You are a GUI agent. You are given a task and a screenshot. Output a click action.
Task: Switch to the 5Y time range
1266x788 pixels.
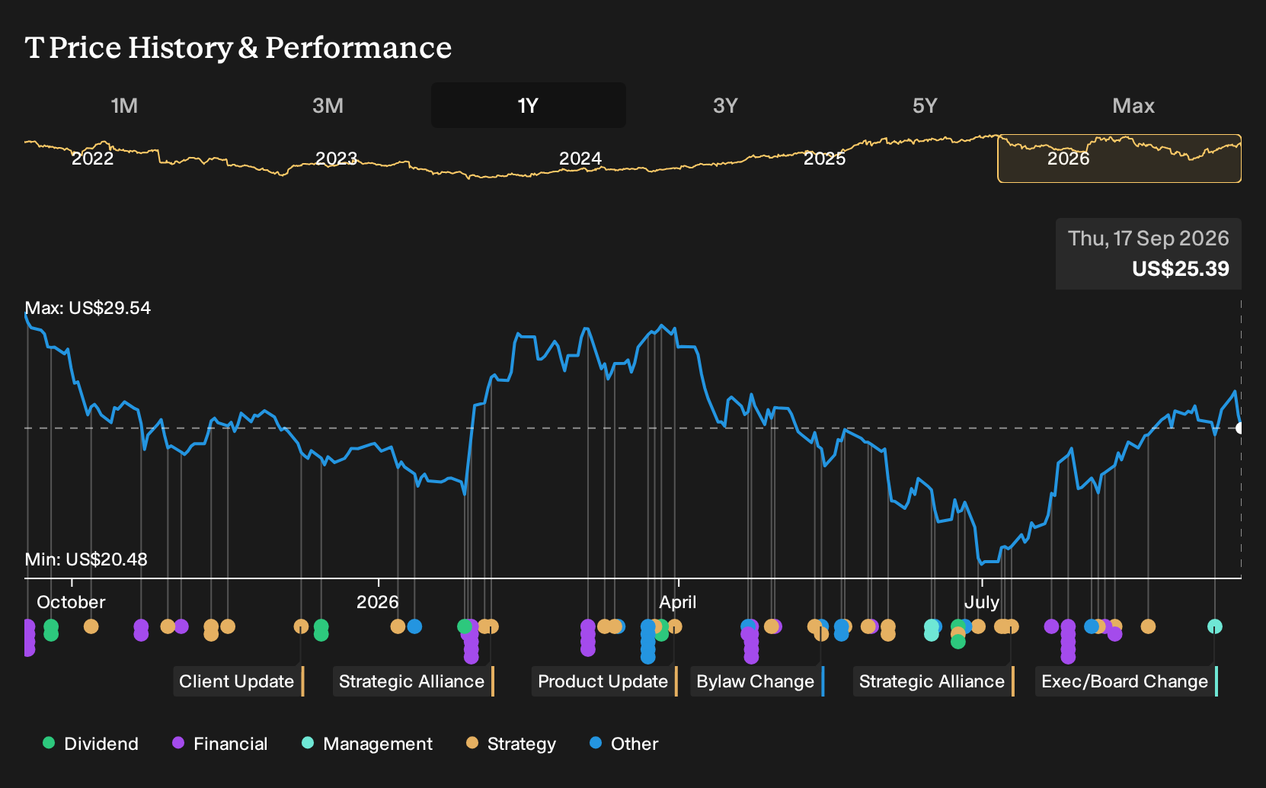[925, 105]
